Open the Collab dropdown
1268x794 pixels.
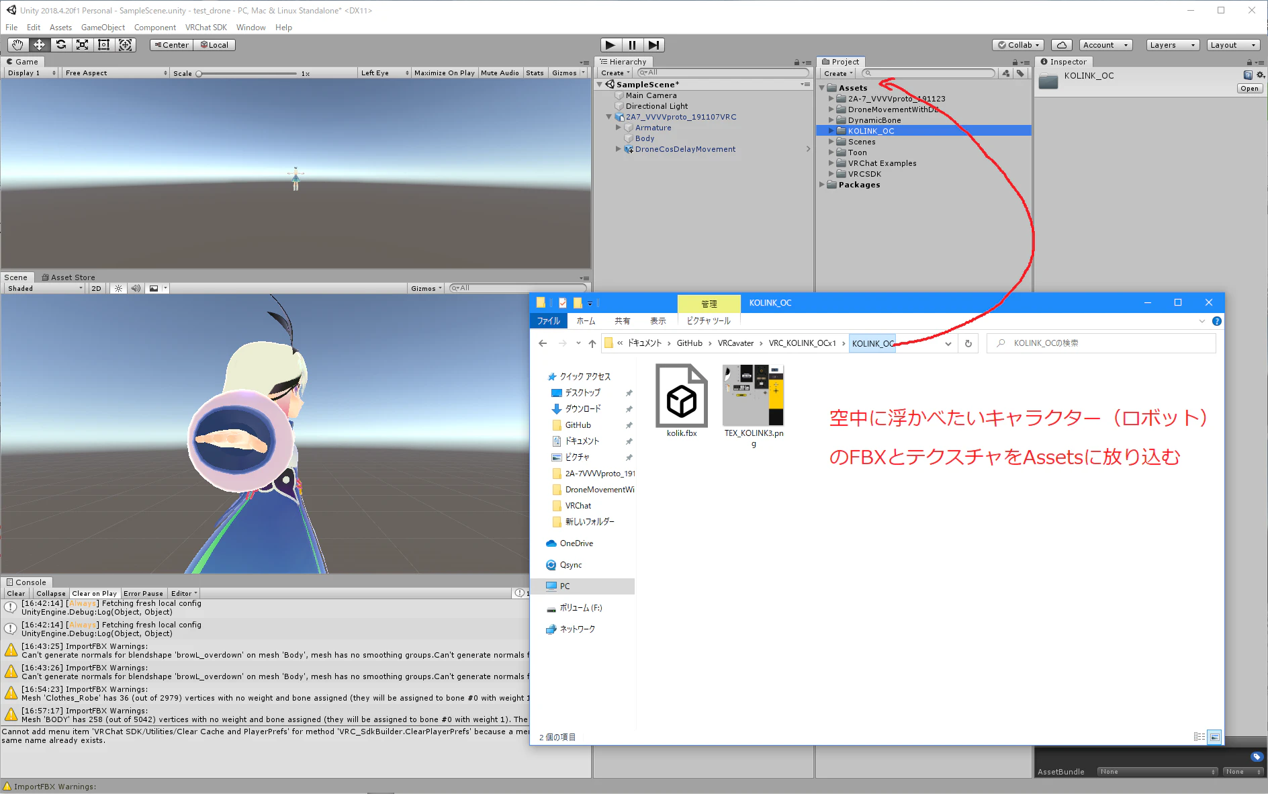pyautogui.click(x=1018, y=45)
